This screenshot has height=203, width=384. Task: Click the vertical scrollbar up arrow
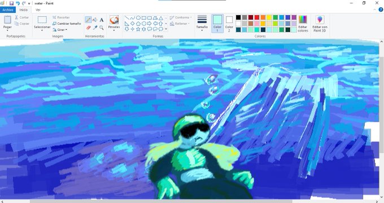point(382,42)
